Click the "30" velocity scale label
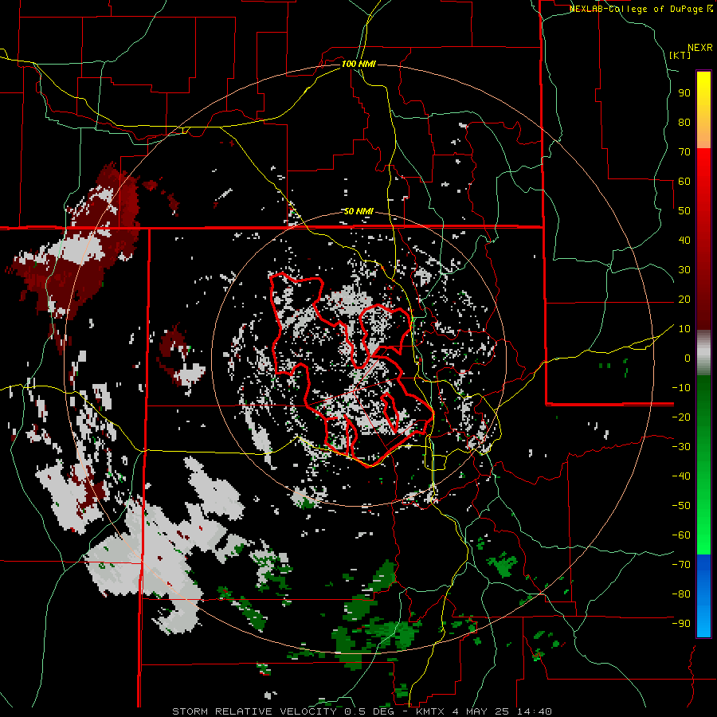 tap(684, 270)
